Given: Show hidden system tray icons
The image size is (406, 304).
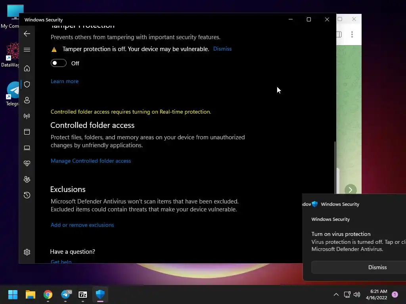Looking at the screenshot, I should (x=336, y=294).
